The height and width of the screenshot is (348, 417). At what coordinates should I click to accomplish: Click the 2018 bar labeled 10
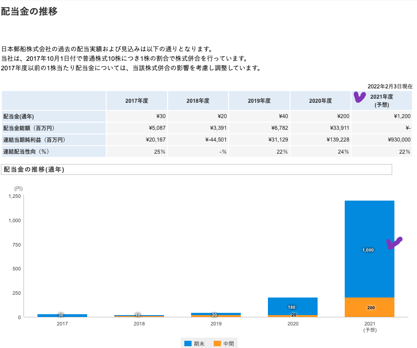pyautogui.click(x=139, y=316)
